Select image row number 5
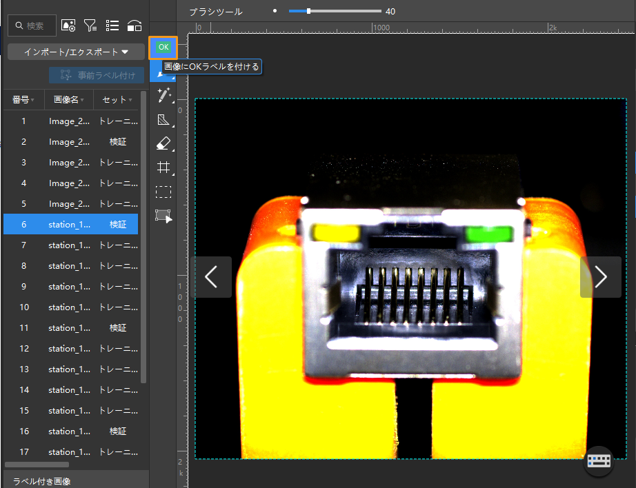This screenshot has height=488, width=636. point(70,204)
